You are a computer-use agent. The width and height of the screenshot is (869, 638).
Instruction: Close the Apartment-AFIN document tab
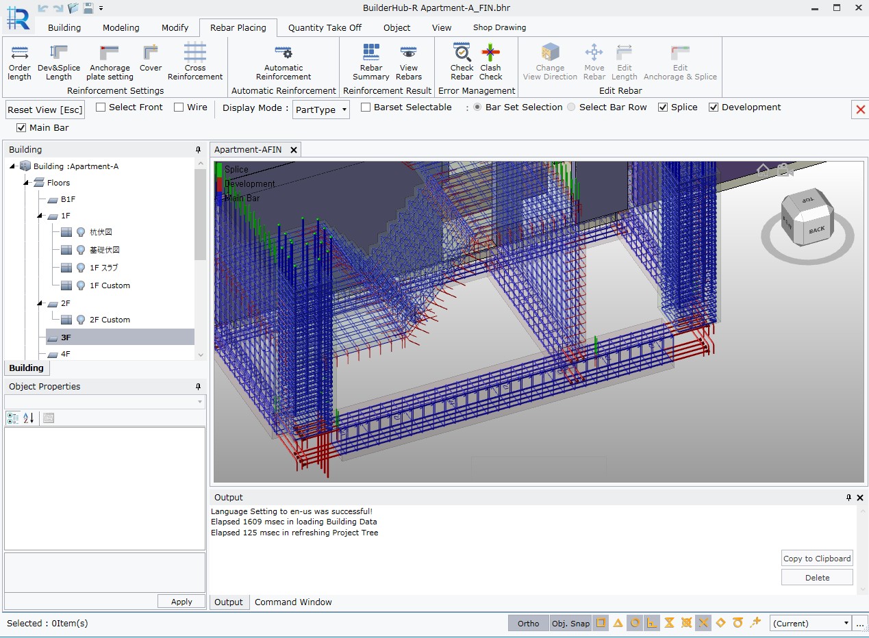tap(293, 150)
